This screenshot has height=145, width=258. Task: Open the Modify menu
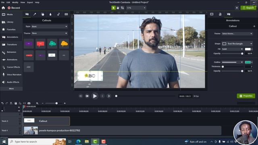pos(15,2)
